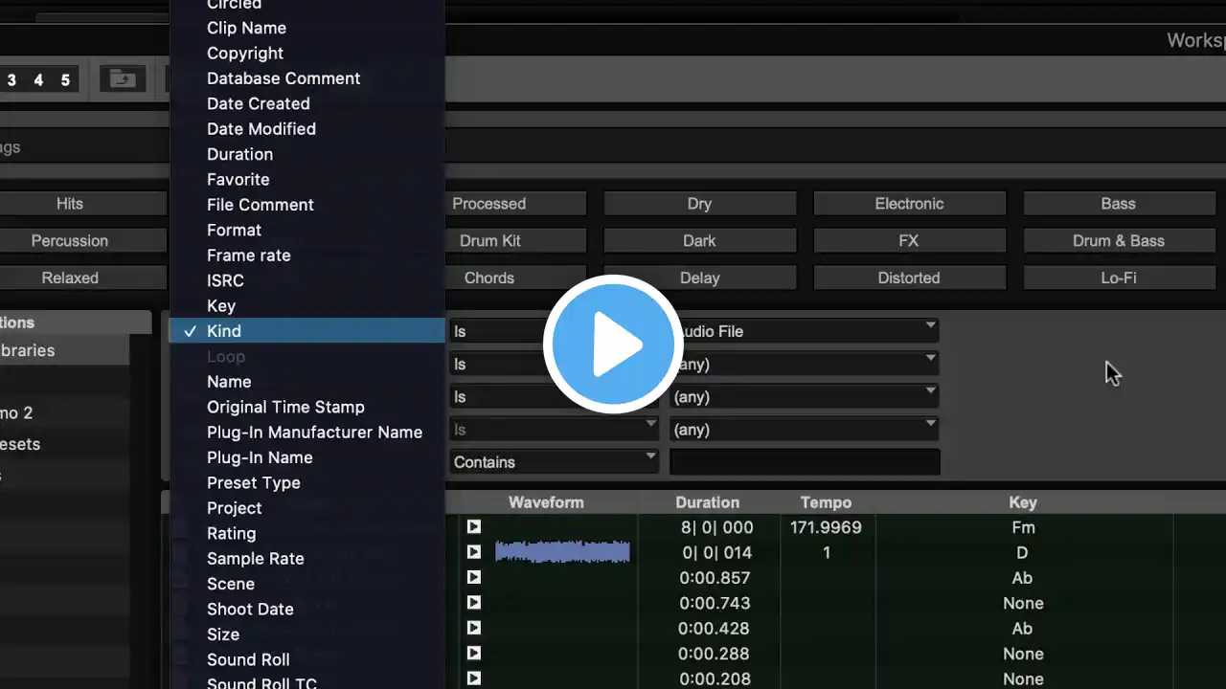This screenshot has height=689, width=1226.
Task: Preview the 0:00.743 sample
Action: (473, 603)
